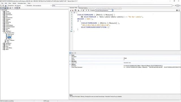
Task: Select the Geography table
Action: click(x=8, y=19)
